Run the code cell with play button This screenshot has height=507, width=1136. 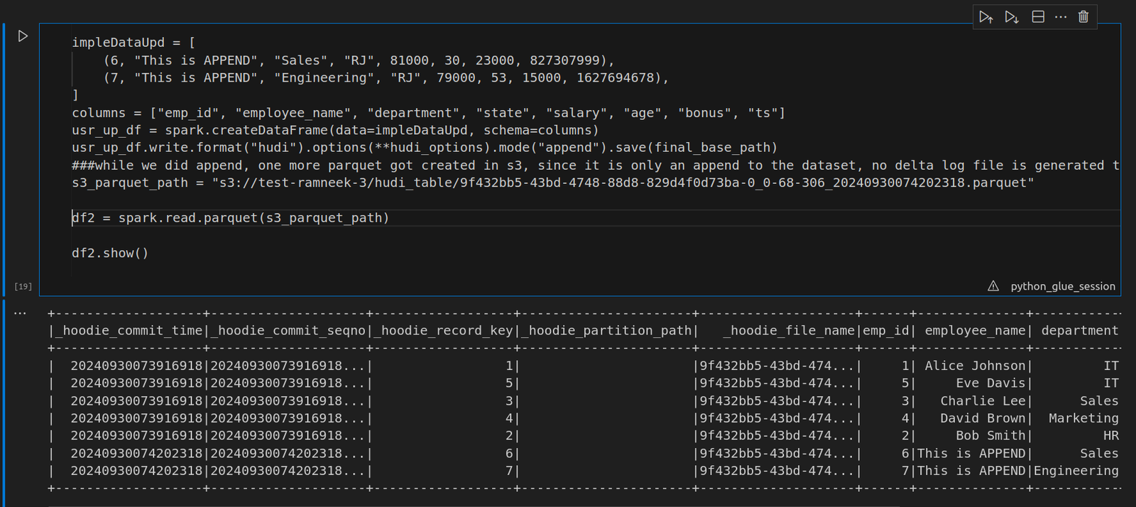tap(23, 36)
